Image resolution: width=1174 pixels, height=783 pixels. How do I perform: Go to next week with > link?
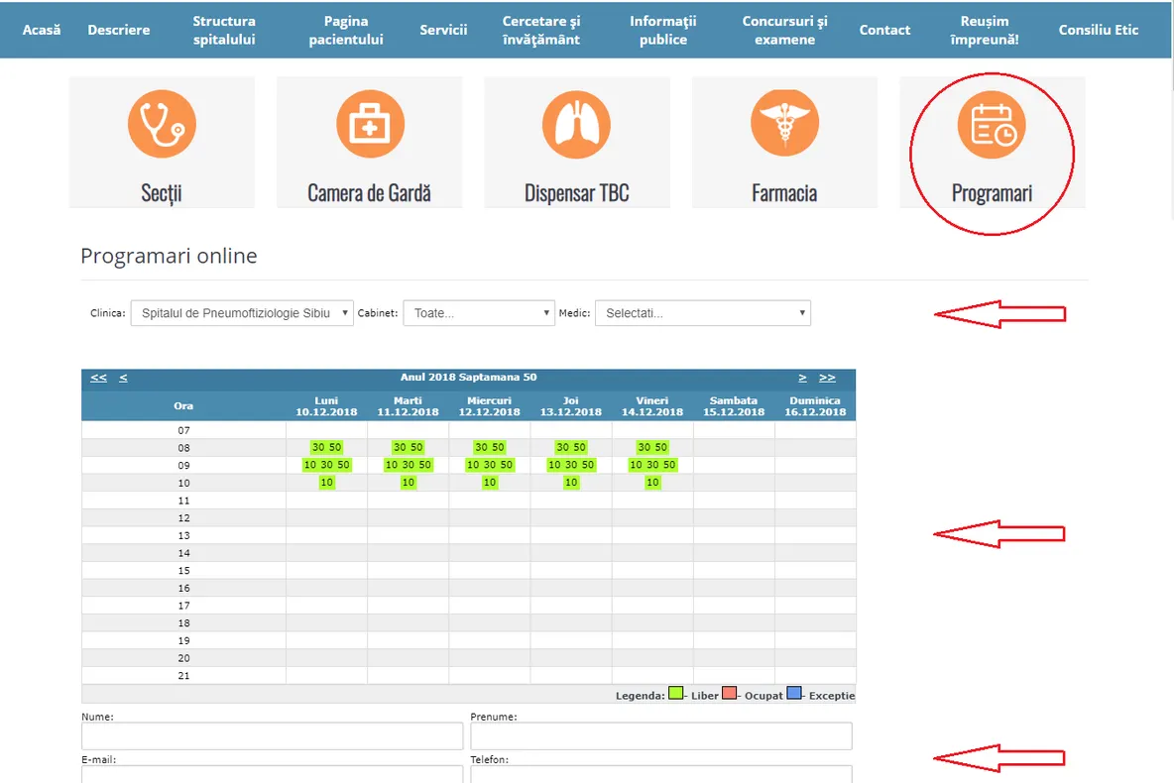[x=802, y=378]
